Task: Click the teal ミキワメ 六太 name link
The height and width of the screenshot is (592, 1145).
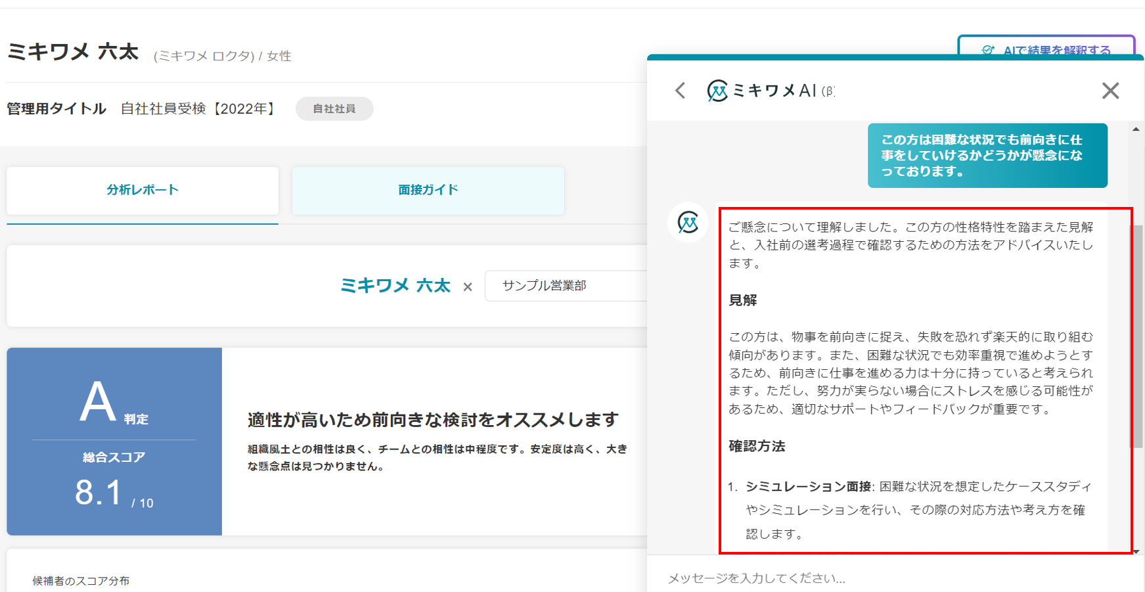Action: point(395,286)
